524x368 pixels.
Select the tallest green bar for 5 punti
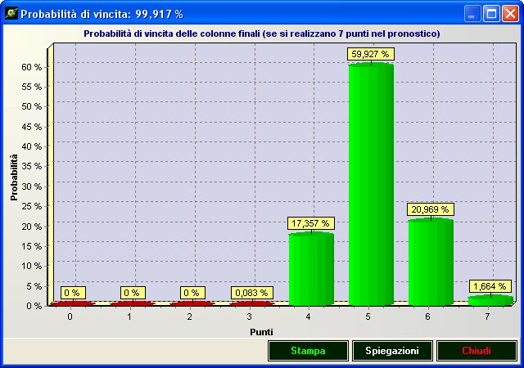pyautogui.click(x=371, y=184)
